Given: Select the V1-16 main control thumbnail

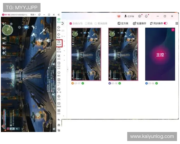Looking at the screenshot, I should click(x=160, y=54).
